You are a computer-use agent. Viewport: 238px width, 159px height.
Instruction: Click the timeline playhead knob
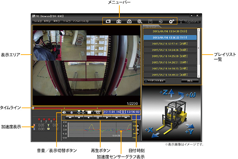pyautogui.click(x=33, y=108)
